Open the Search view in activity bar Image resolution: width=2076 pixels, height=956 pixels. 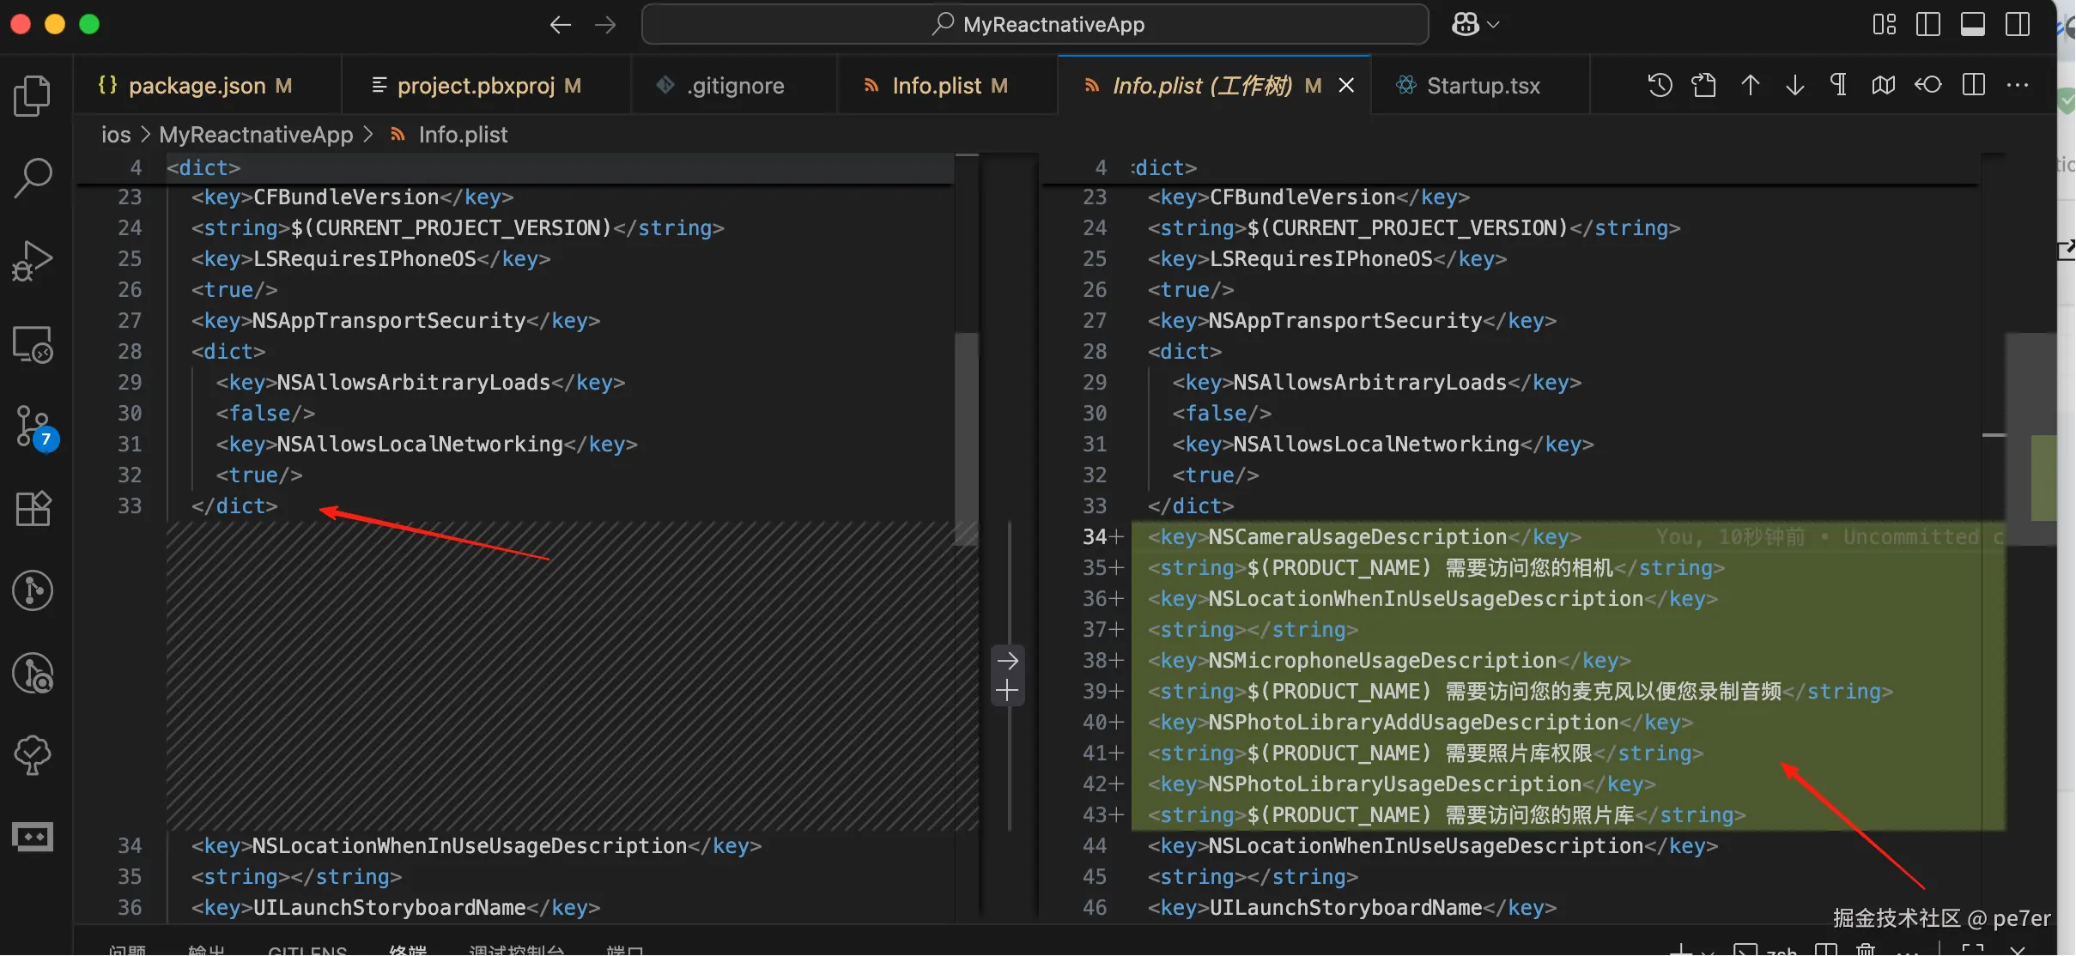pyautogui.click(x=33, y=178)
